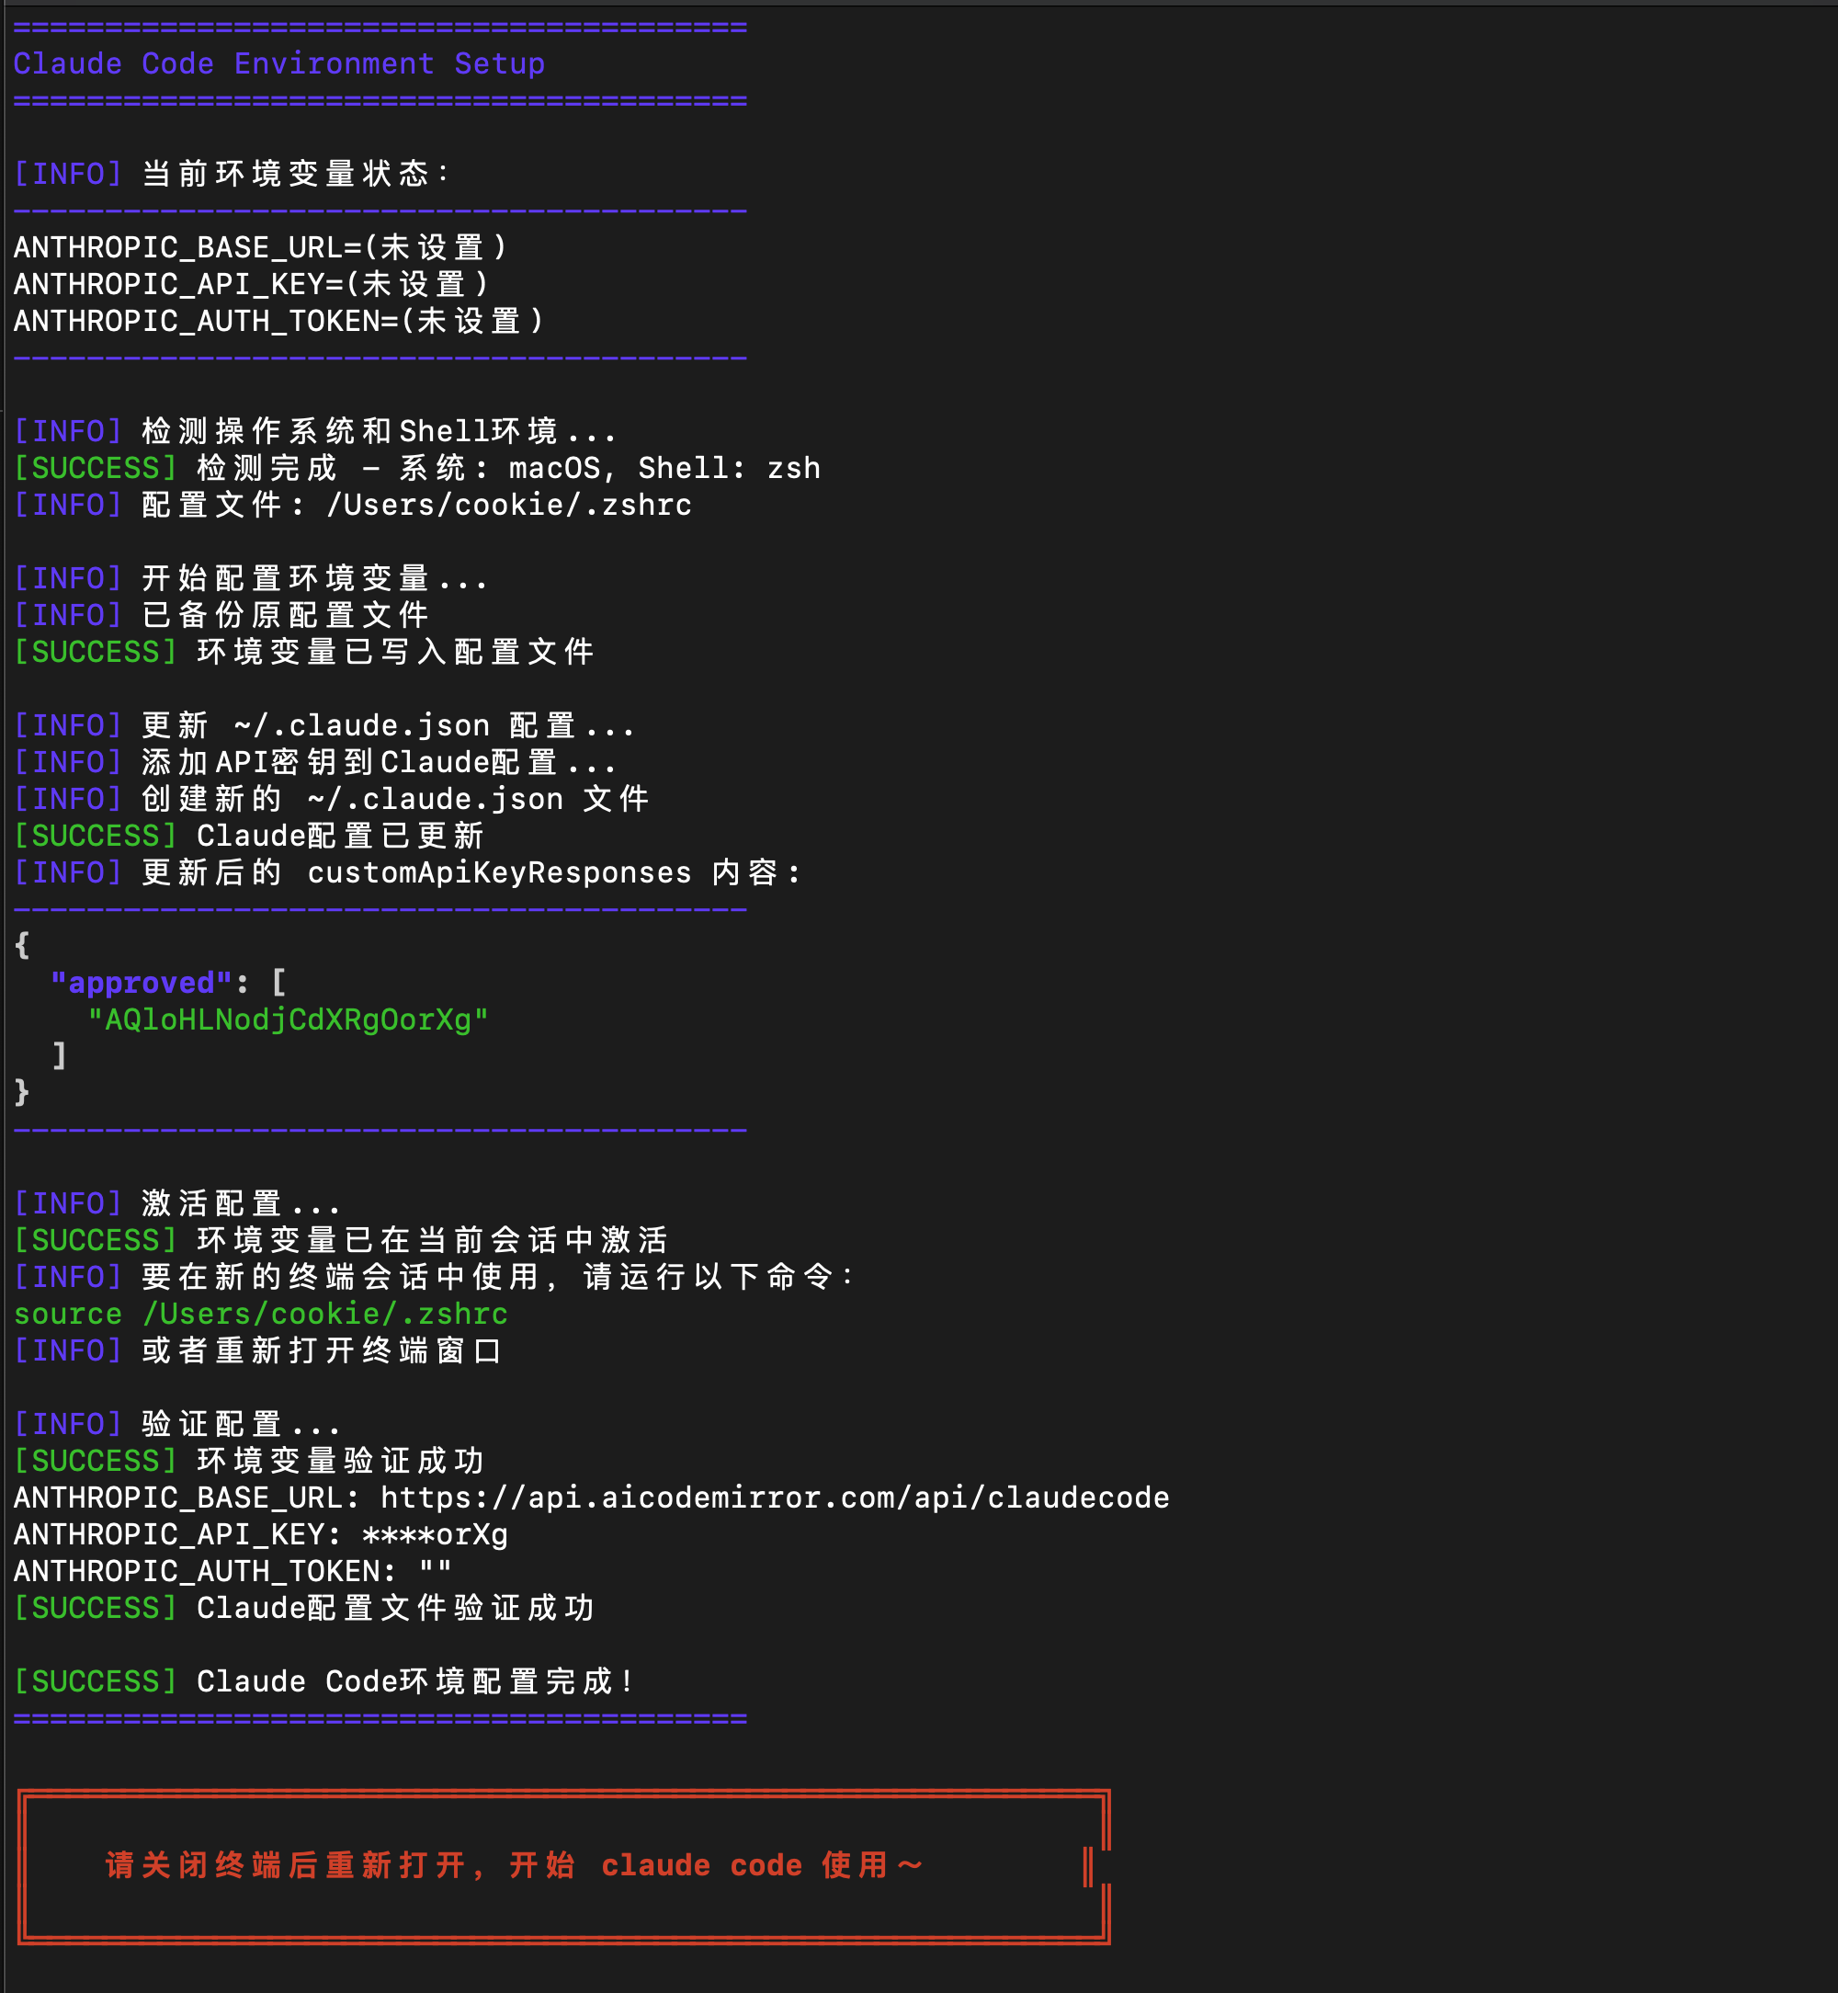
Task: Click the 'ANTHROPIC_BASE_URL=(未设置)' line
Action: (261, 246)
